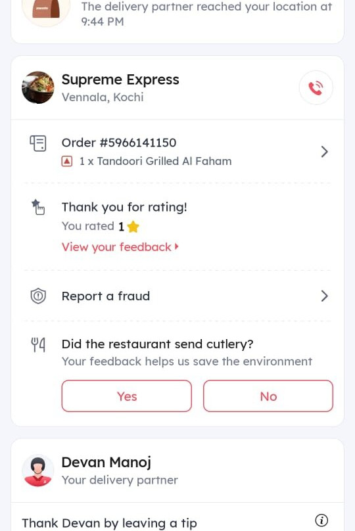355x531 pixels.
Task: Tap the cutlery fork icon
Action: [38, 345]
